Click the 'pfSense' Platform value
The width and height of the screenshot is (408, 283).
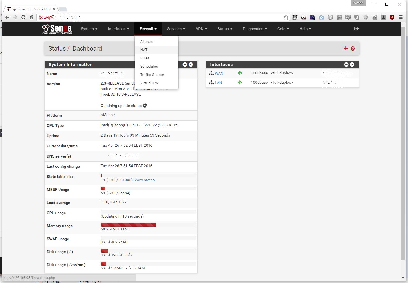point(108,115)
